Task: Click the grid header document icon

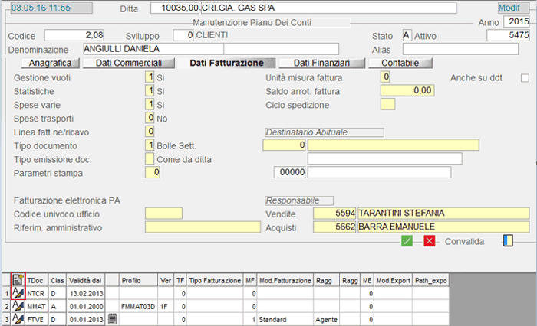Action: [18, 281]
